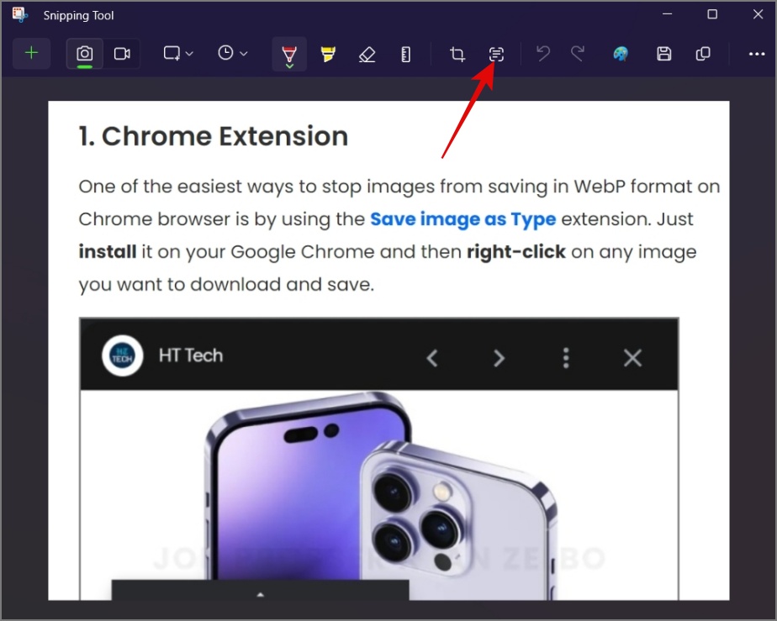Switch to Snip camera mode
This screenshot has height=621, width=777.
[85, 53]
